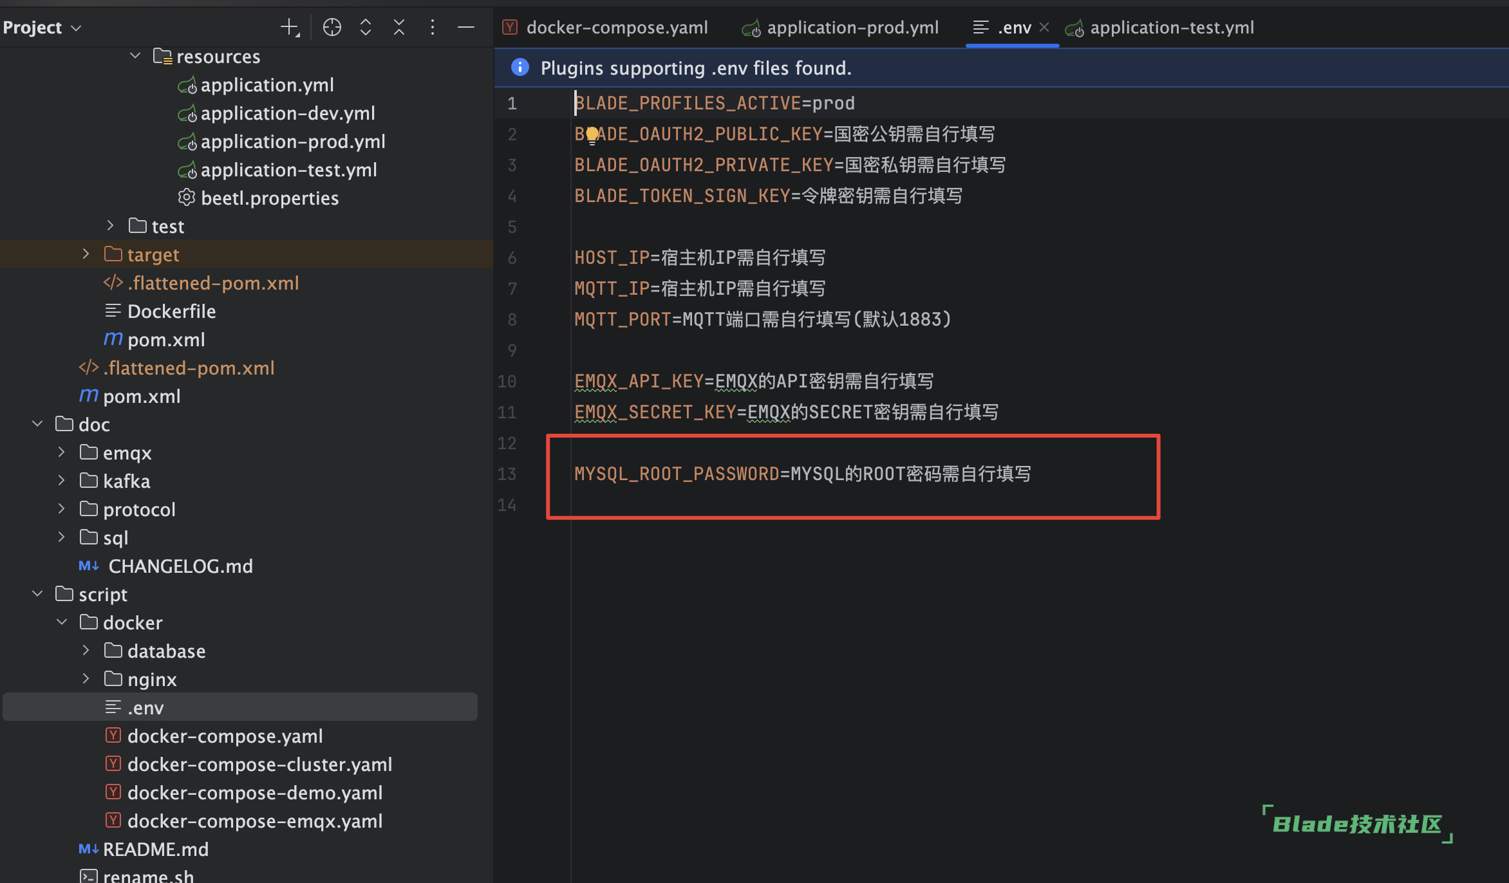This screenshot has height=883, width=1509.
Task: Expand the nginx folder
Action: pyautogui.click(x=86, y=679)
